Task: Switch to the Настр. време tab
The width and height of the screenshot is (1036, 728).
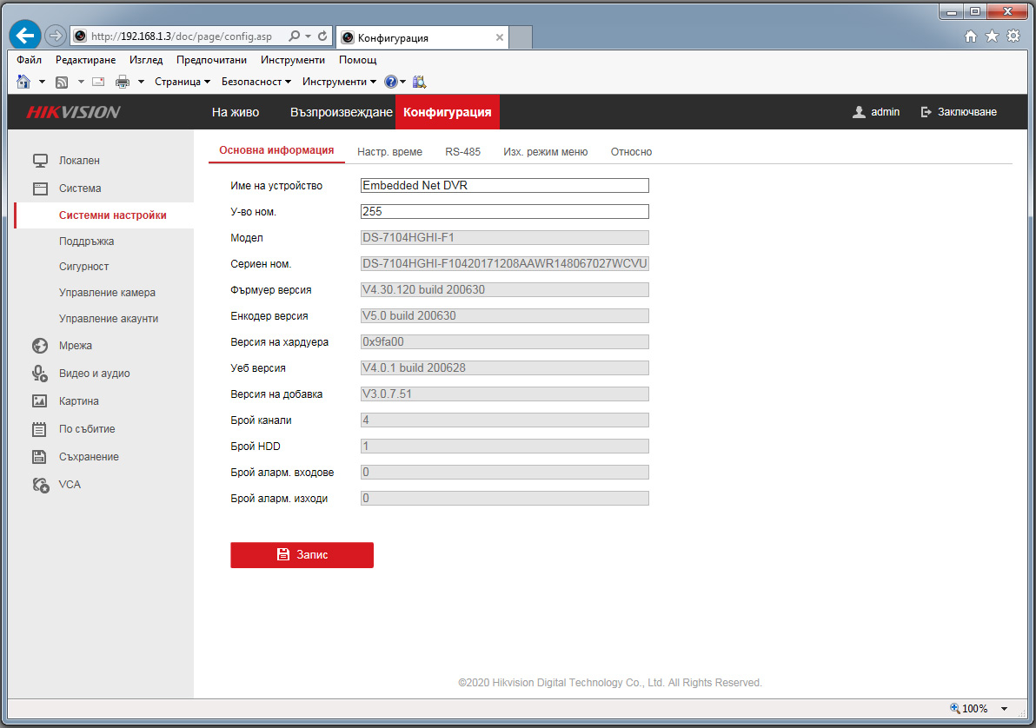Action: coord(389,152)
